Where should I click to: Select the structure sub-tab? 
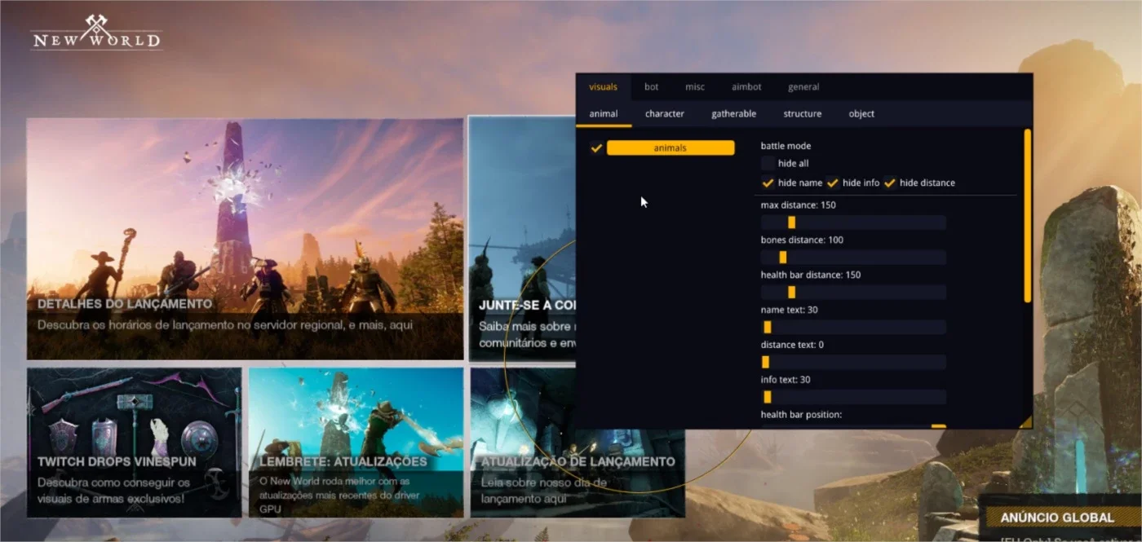(x=802, y=114)
